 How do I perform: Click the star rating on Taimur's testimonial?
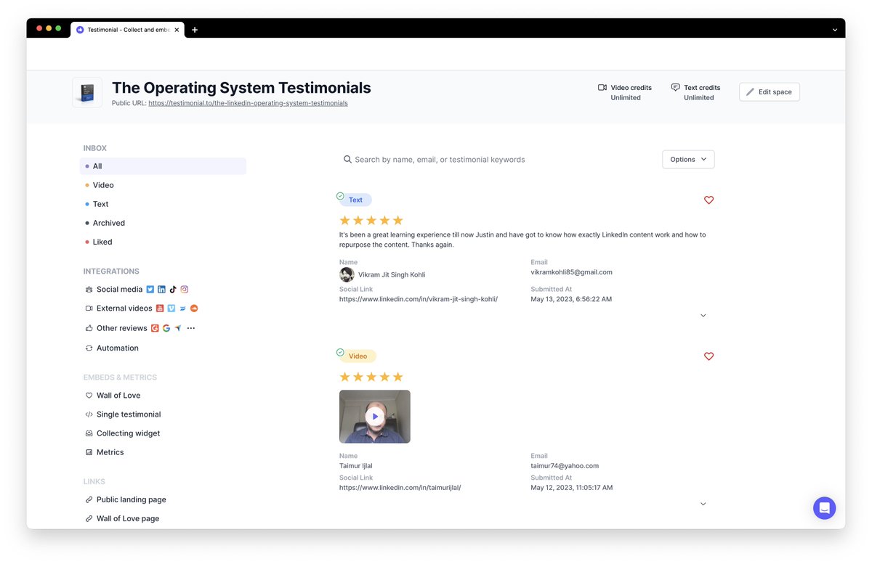(371, 377)
